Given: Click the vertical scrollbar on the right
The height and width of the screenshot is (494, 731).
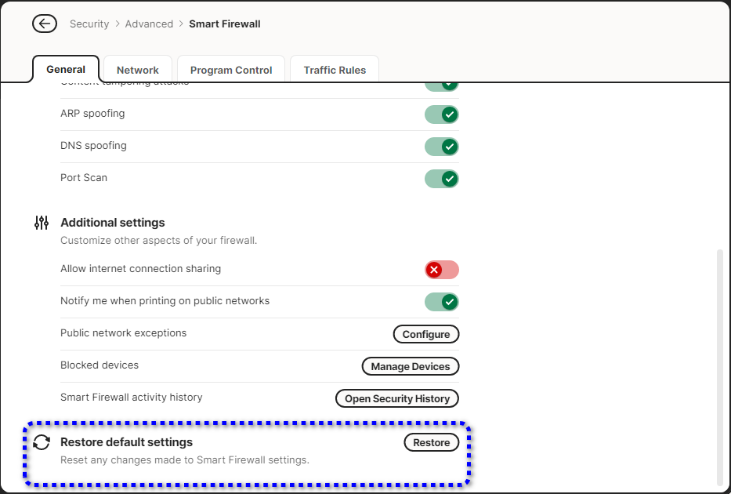Looking at the screenshot, I should click(x=719, y=366).
